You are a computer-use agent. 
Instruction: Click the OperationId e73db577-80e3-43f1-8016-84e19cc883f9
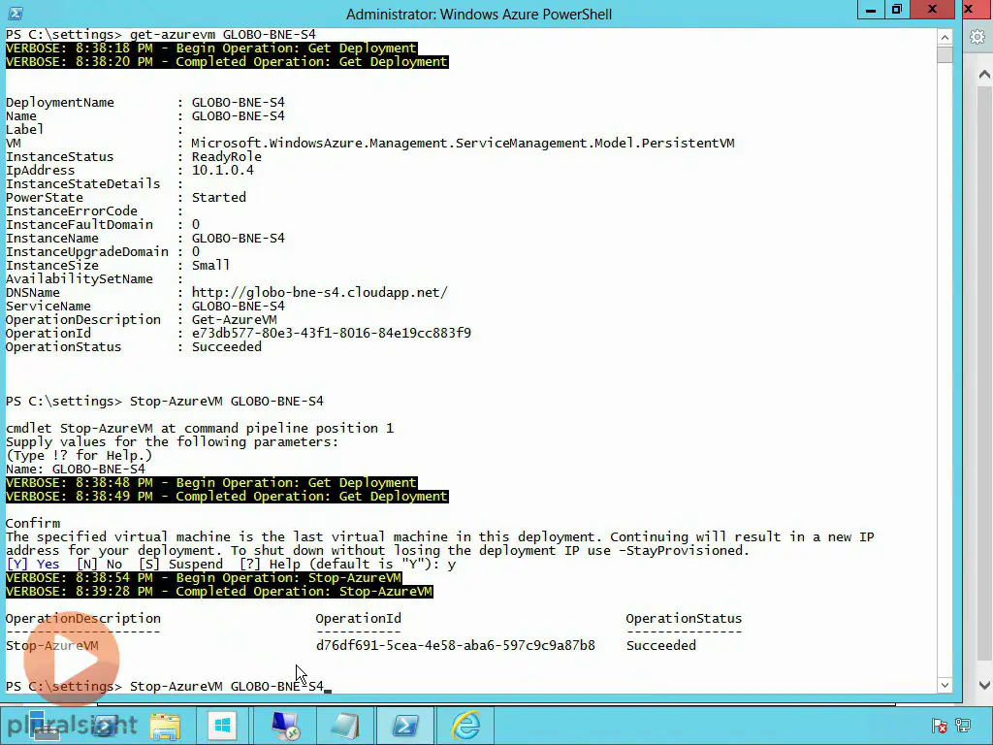[x=332, y=333]
